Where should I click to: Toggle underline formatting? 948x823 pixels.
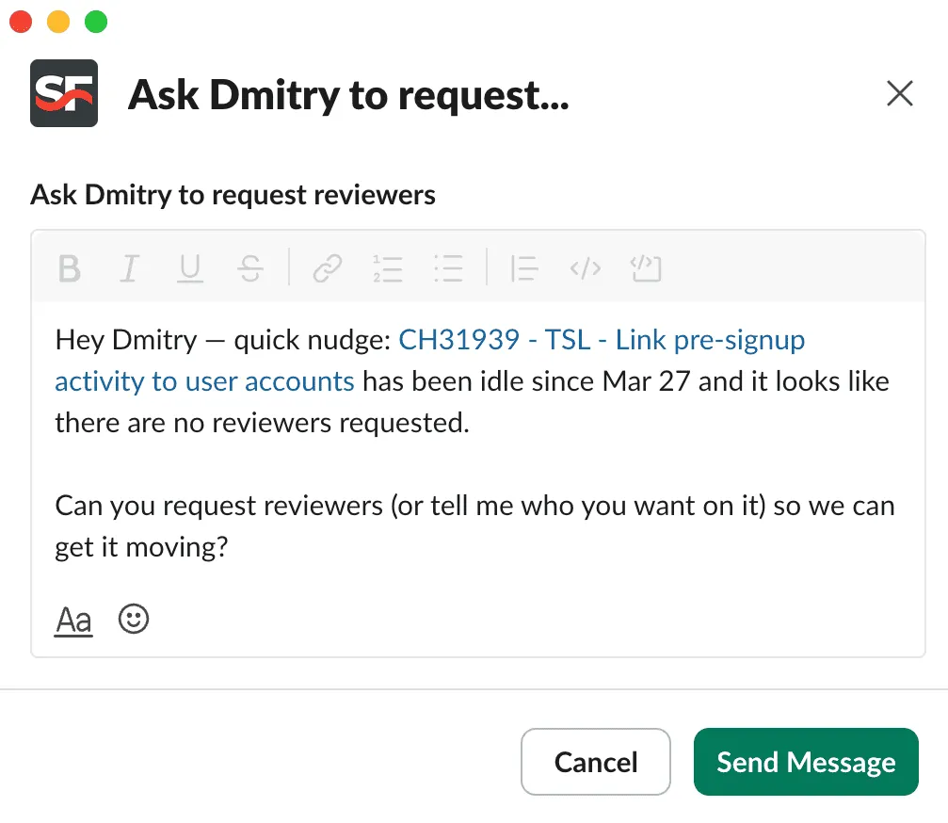tap(190, 269)
